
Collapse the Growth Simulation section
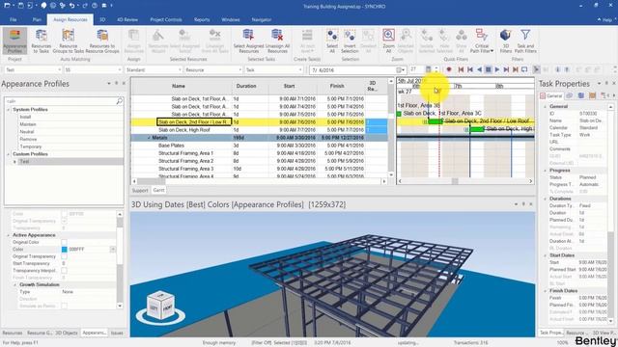(15, 284)
